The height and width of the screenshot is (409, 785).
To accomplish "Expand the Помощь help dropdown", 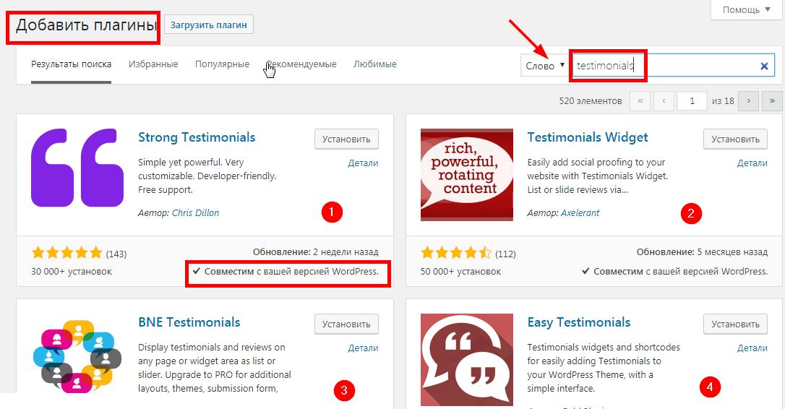I will (x=747, y=9).
